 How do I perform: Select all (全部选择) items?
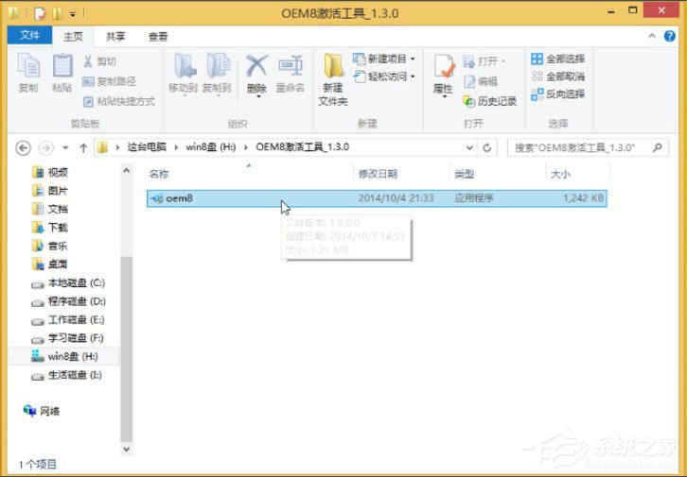point(557,59)
